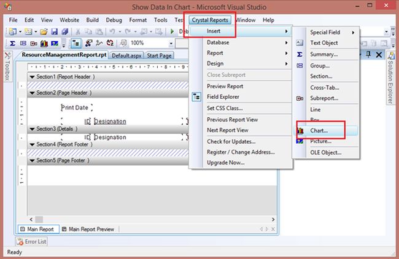Start debugging with green play icon
Screen dimensions: 399x259
[x=172, y=31]
